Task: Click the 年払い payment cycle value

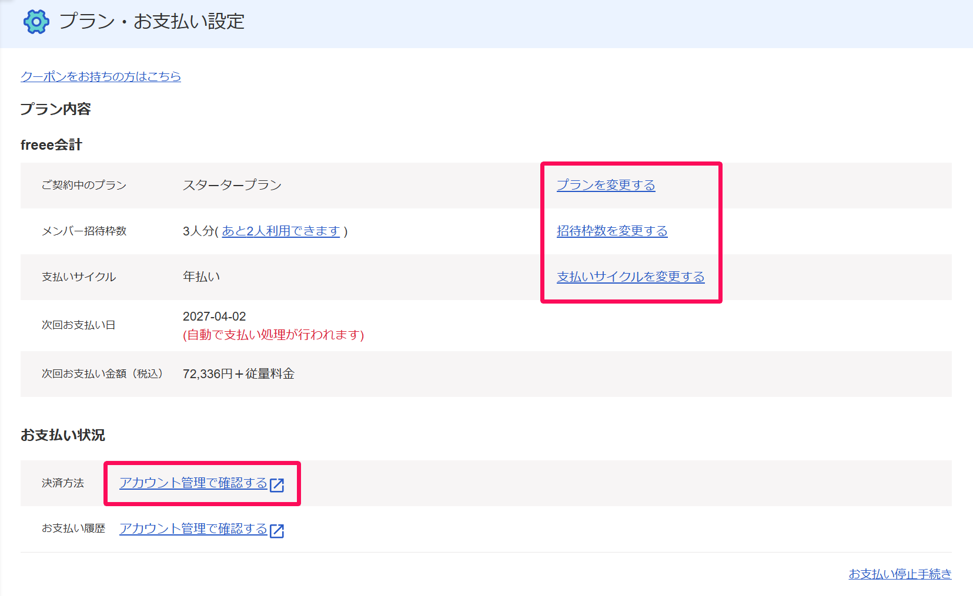Action: (201, 277)
